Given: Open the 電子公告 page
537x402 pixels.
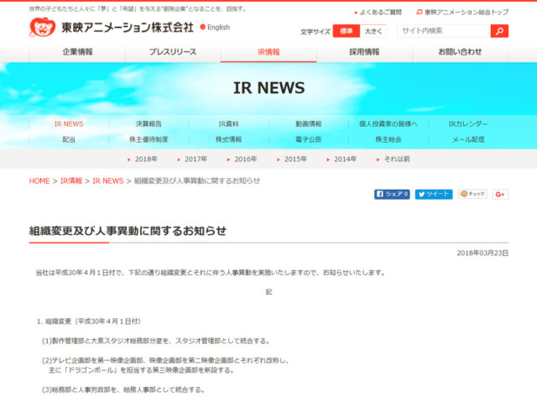Looking at the screenshot, I should tap(309, 139).
